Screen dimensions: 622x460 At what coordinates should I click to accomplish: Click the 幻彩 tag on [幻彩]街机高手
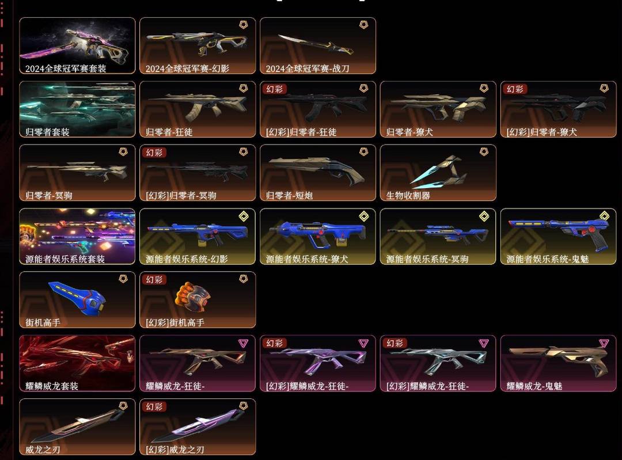154,280
